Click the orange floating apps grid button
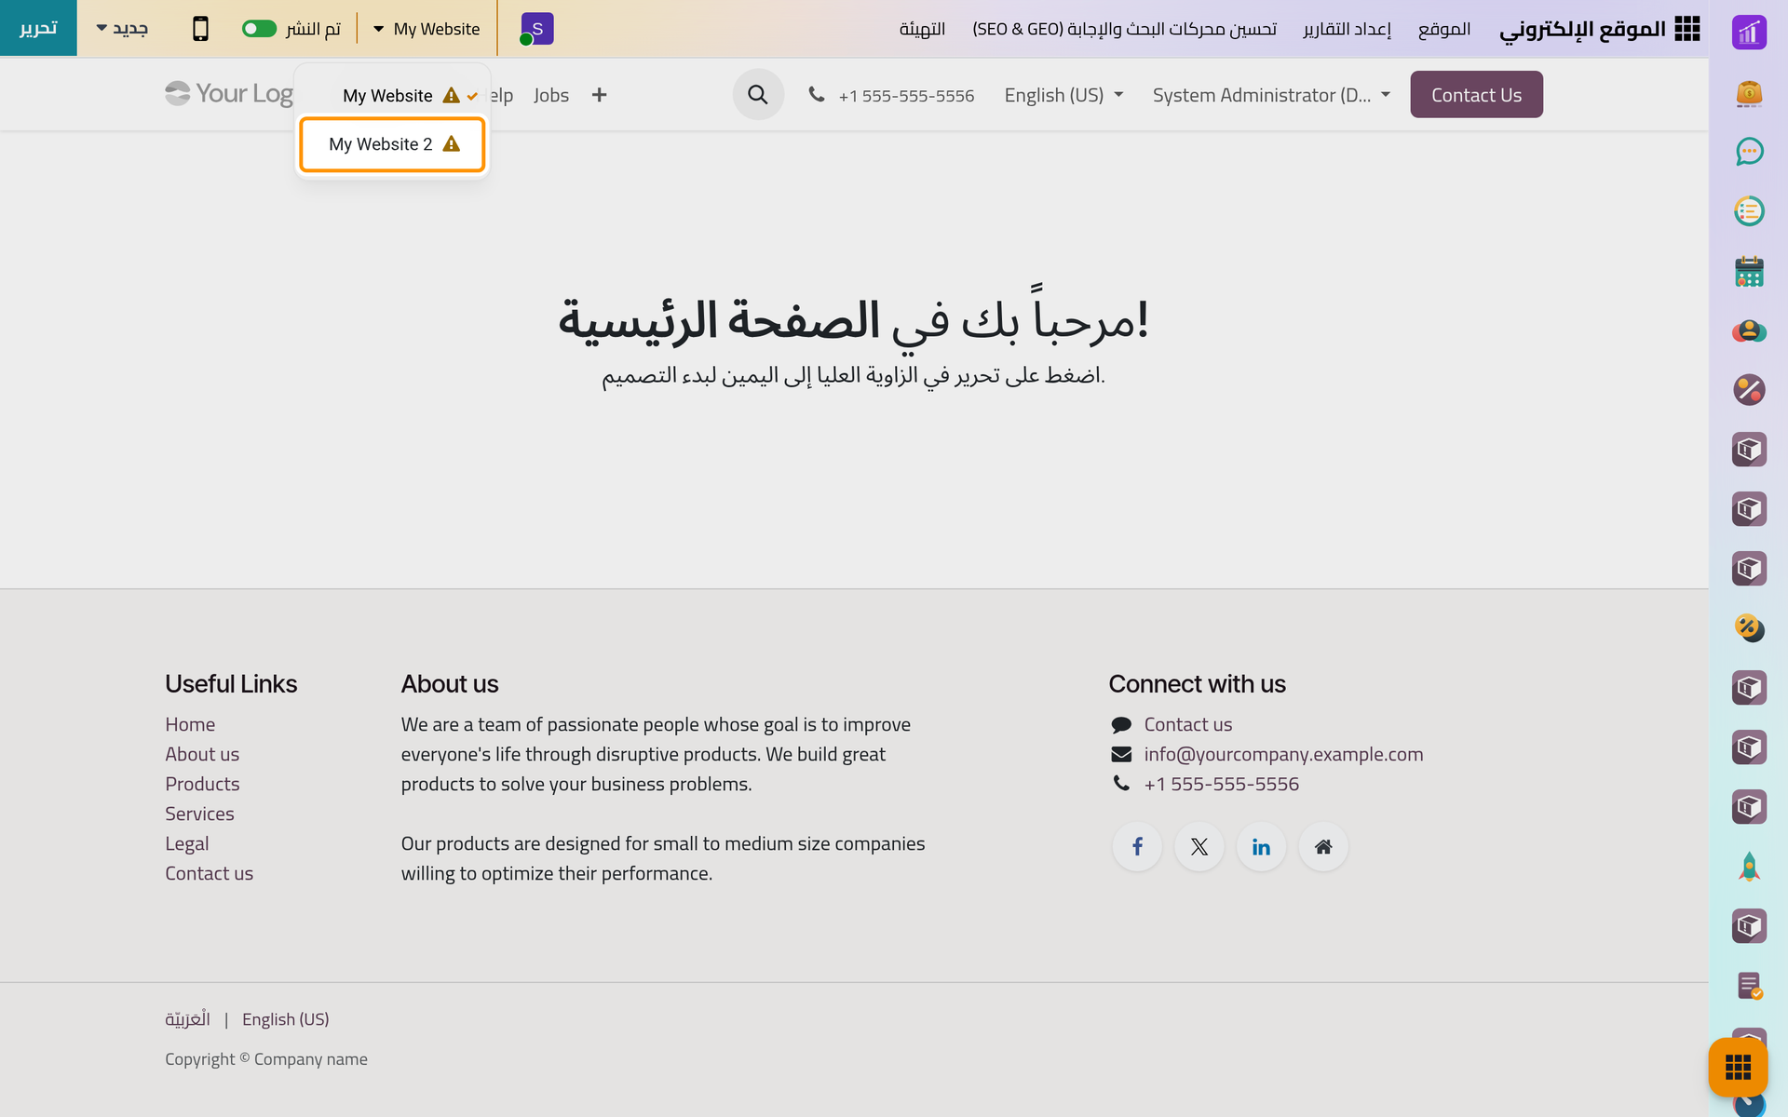The image size is (1788, 1117). click(x=1738, y=1067)
